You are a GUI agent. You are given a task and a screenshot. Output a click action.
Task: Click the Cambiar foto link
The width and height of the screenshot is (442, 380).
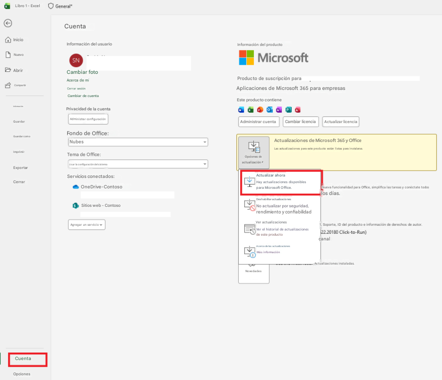[x=82, y=72]
